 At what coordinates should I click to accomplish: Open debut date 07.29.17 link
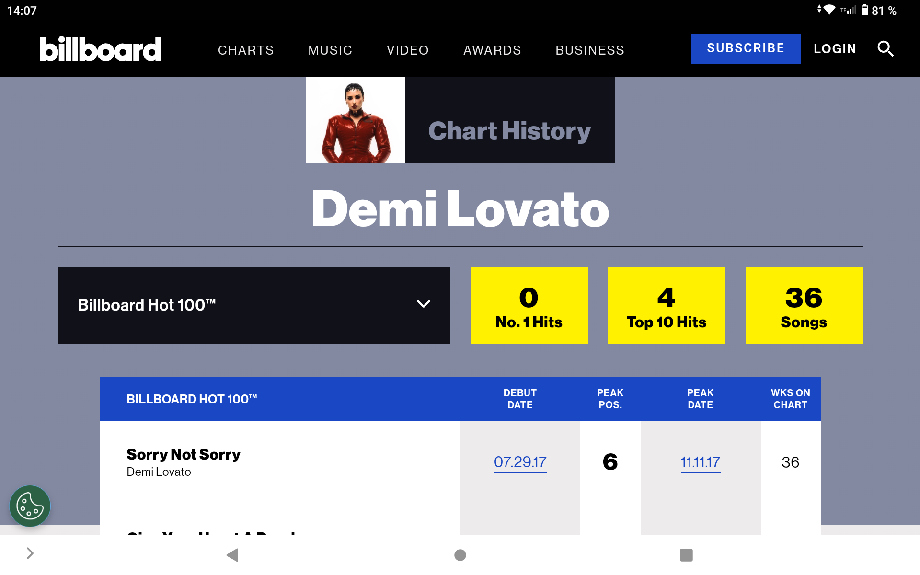[x=520, y=462]
